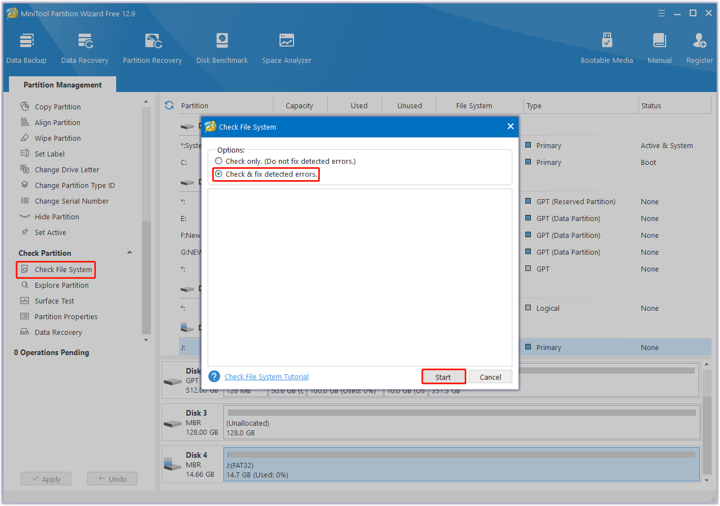Switch to Partition Management tab

(x=63, y=85)
